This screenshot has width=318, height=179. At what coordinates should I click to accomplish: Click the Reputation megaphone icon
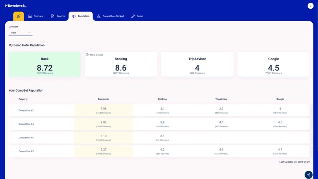click(74, 16)
